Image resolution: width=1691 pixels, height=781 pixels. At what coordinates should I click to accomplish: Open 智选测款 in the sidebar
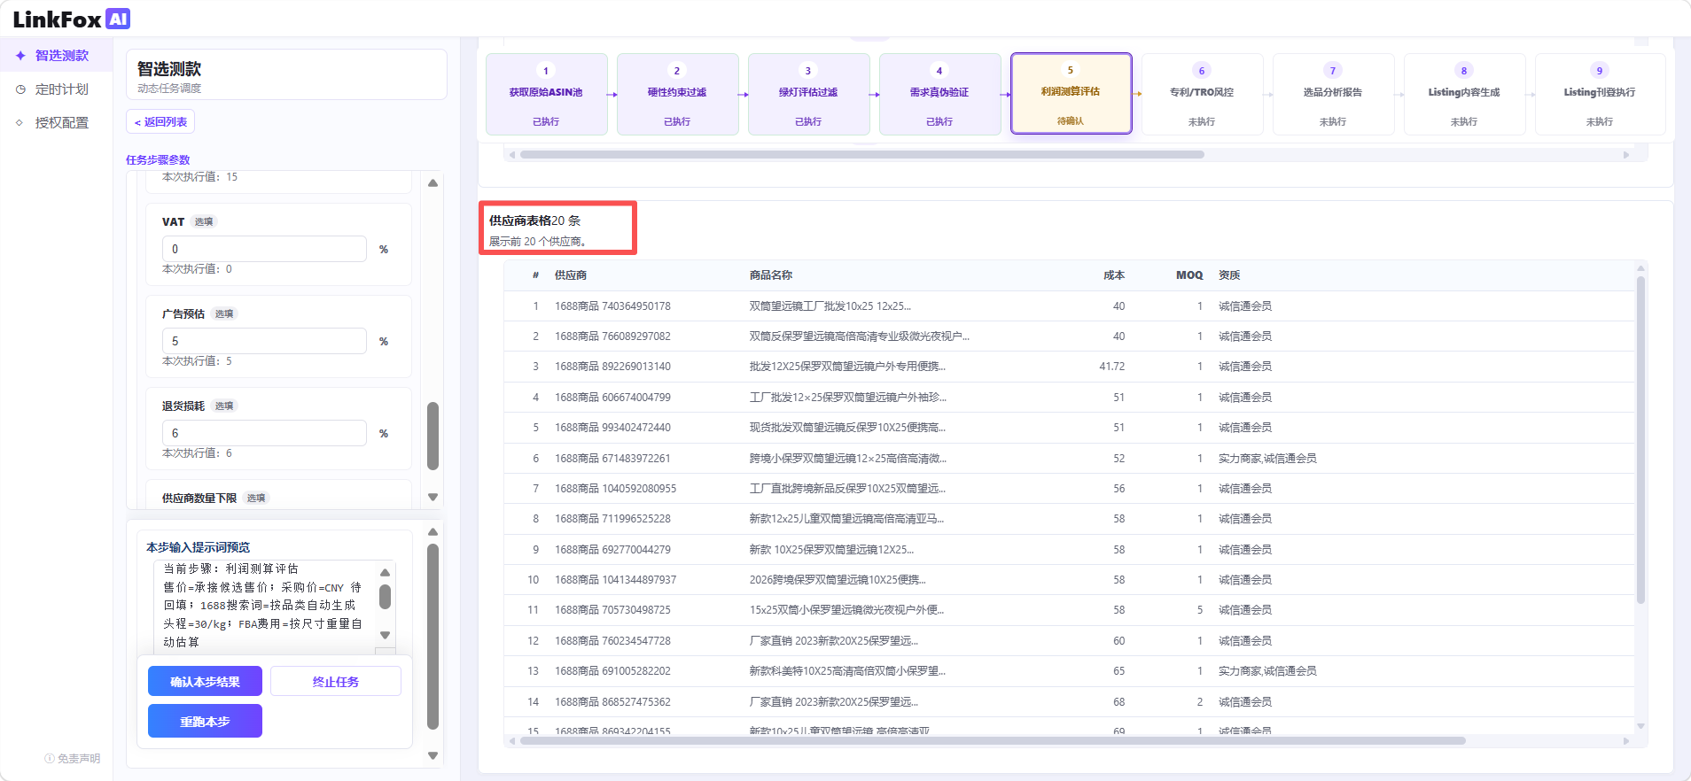tap(57, 56)
